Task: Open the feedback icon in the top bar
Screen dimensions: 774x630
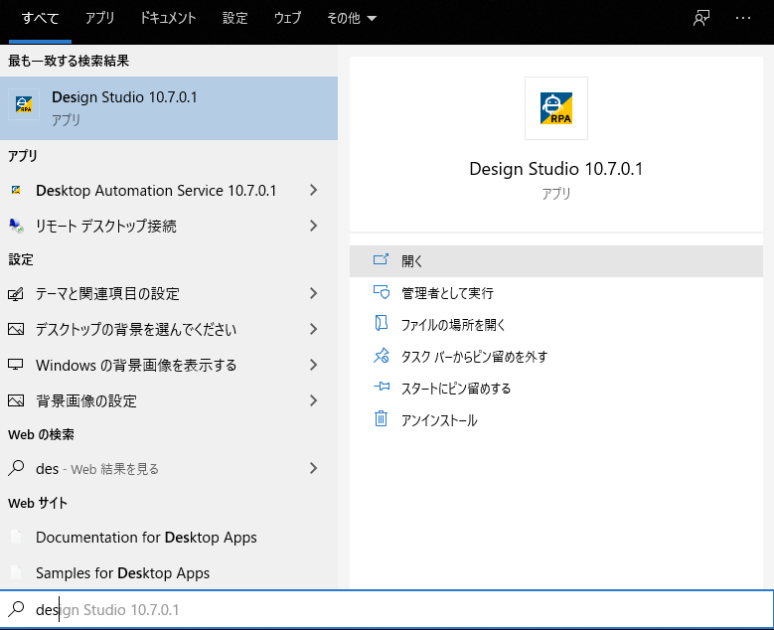Action: [700, 18]
